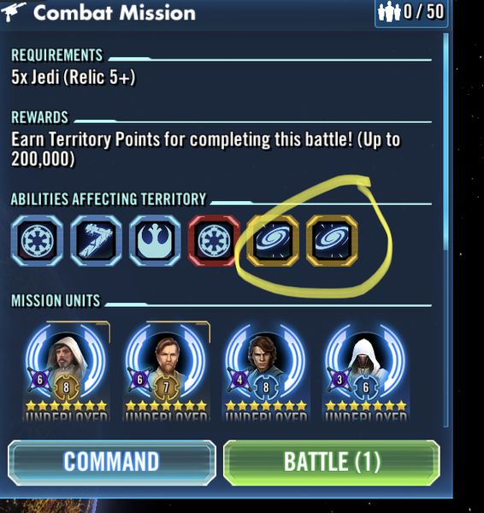
Task: Tap the first blue Empire ability icon
Action: point(37,240)
